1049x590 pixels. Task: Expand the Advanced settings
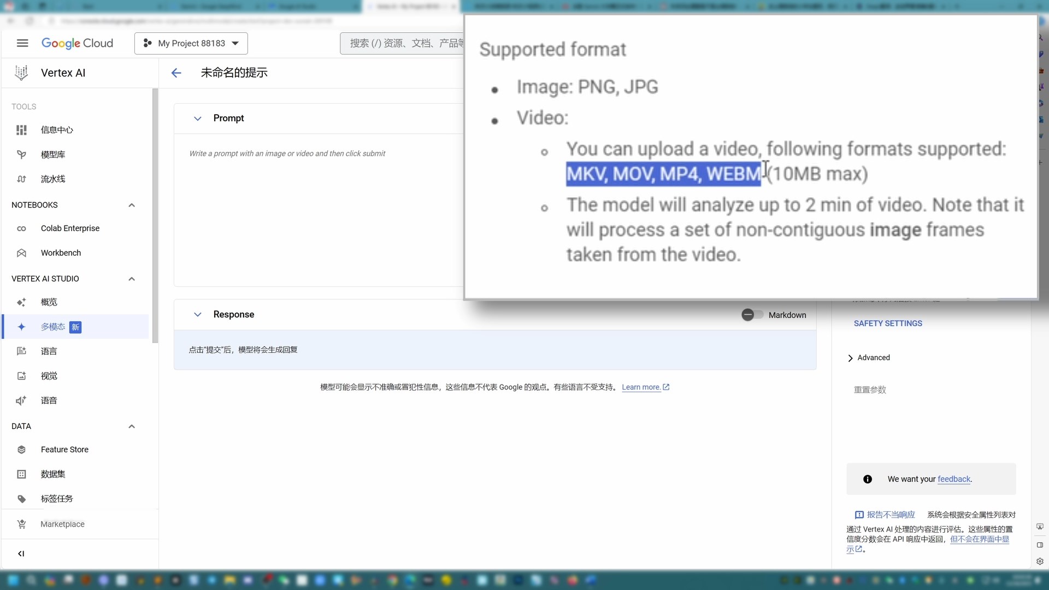tap(869, 358)
